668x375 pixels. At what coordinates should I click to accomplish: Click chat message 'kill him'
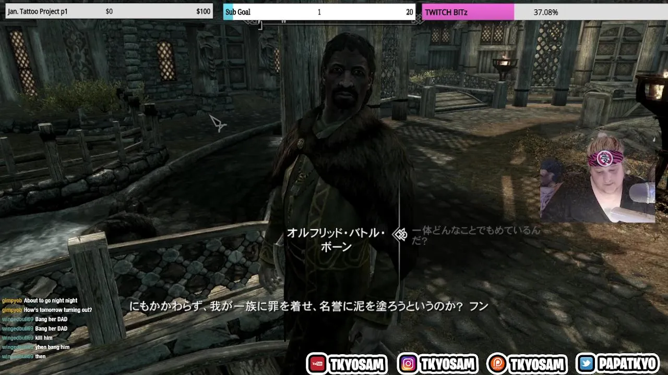44,338
